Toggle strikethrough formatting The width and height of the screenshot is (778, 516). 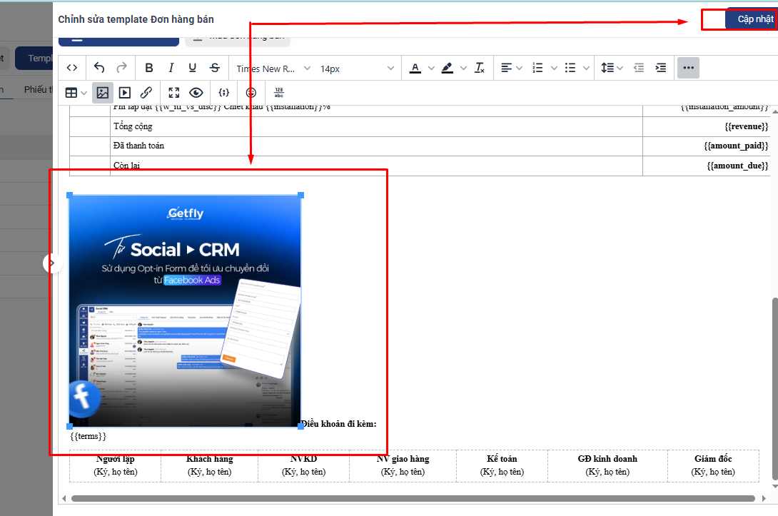(x=215, y=68)
